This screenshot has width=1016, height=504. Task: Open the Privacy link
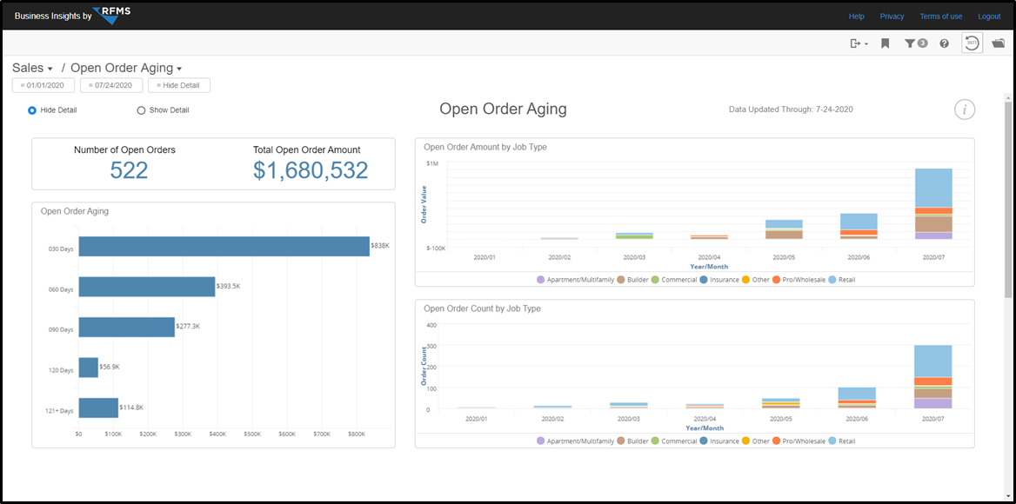[892, 17]
